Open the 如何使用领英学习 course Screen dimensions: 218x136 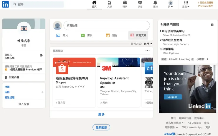click(x=172, y=31)
